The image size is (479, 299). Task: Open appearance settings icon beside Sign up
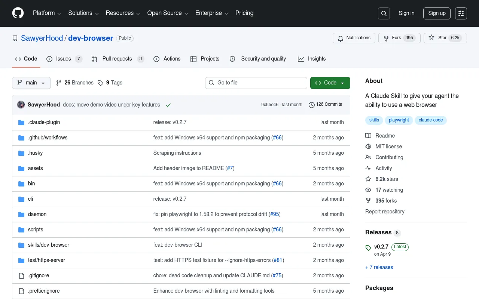pyautogui.click(x=461, y=13)
